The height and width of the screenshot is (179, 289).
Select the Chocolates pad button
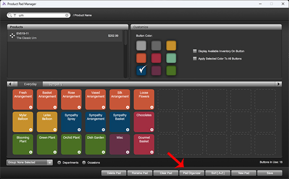144,122
